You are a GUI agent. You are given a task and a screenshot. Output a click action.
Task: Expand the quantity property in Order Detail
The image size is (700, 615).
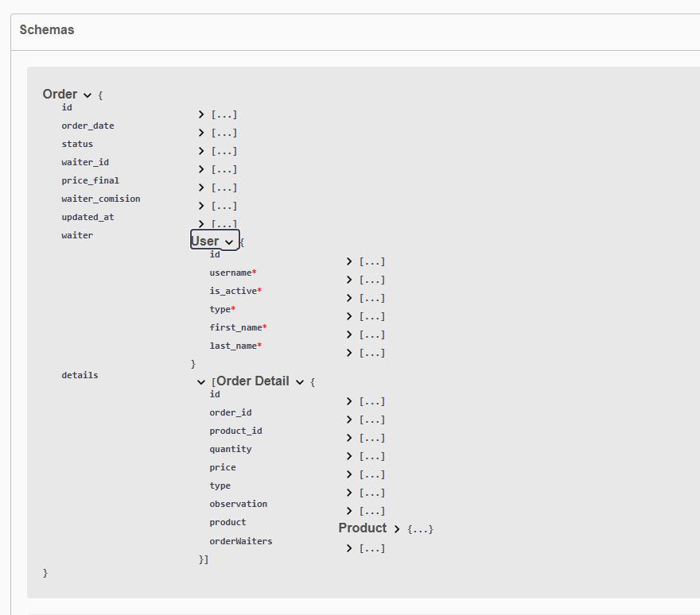tap(349, 456)
